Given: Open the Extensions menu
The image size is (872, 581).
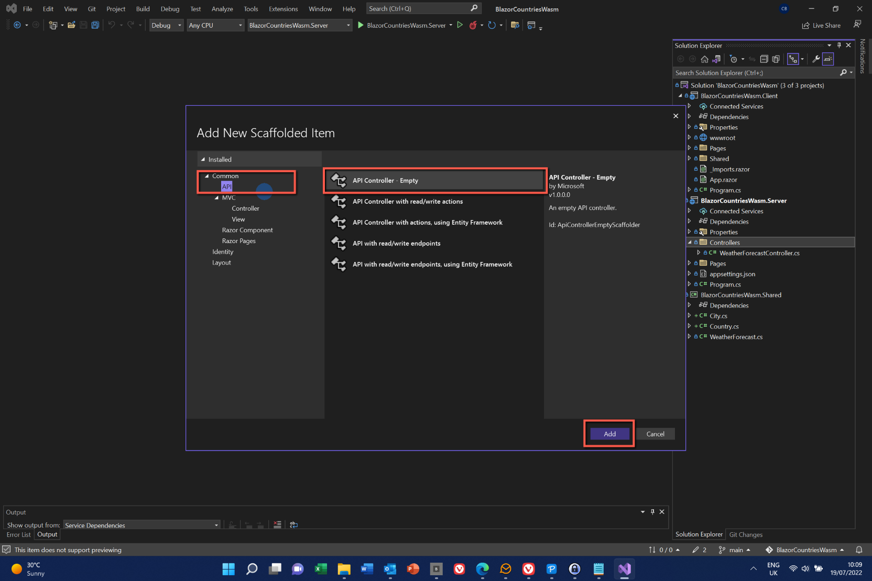Looking at the screenshot, I should (283, 9).
